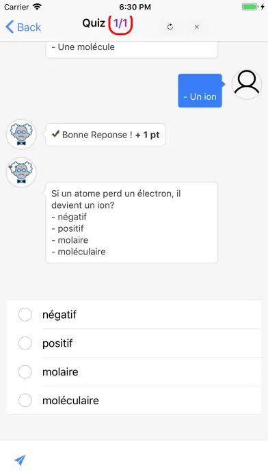Go back using the Back label
This screenshot has height=476, width=268.
pyautogui.click(x=29, y=27)
